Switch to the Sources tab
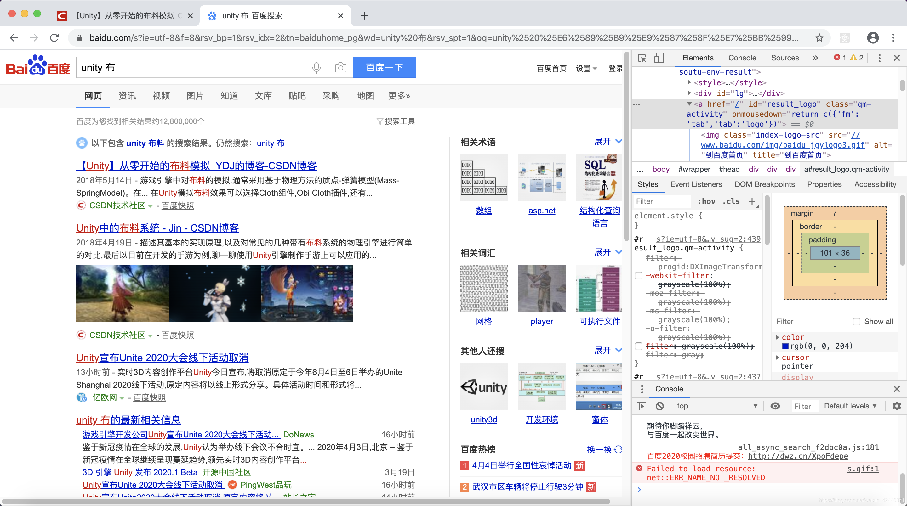Screen dimensions: 907x506 (784, 58)
